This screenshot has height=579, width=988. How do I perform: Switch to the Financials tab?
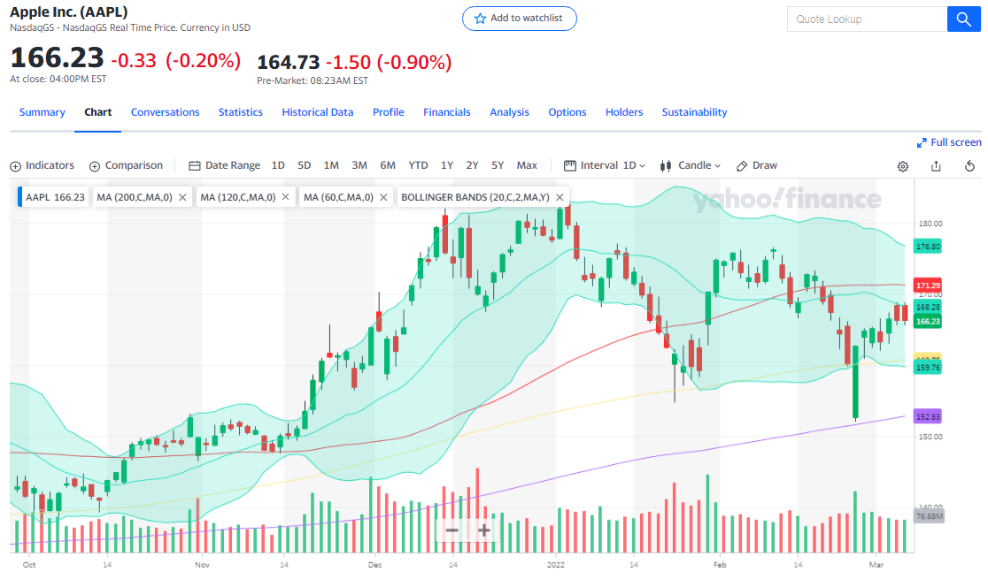click(x=447, y=112)
